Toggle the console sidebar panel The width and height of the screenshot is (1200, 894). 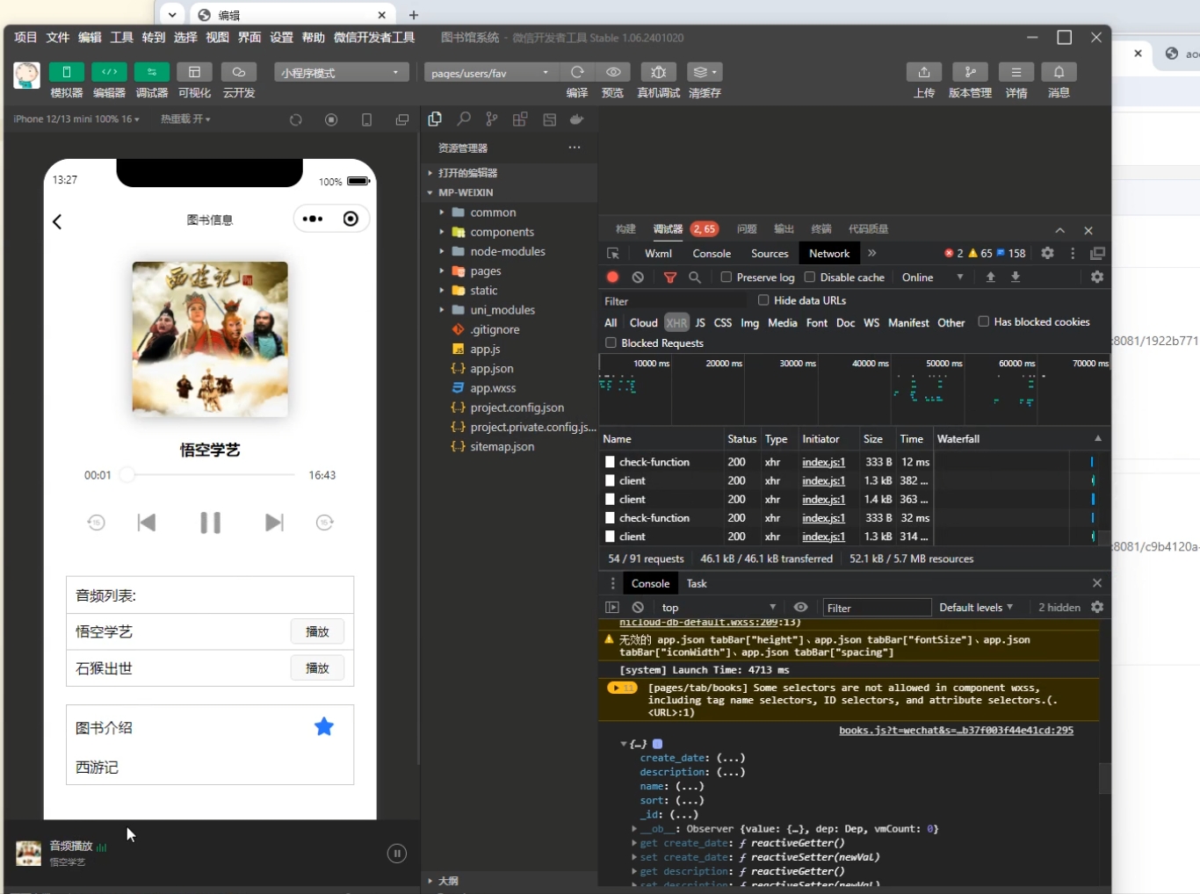(x=612, y=607)
